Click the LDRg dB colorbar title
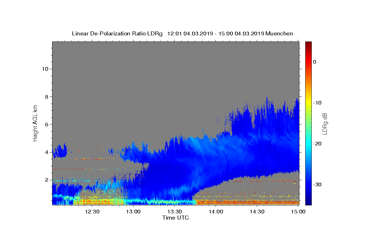 pyautogui.click(x=325, y=123)
